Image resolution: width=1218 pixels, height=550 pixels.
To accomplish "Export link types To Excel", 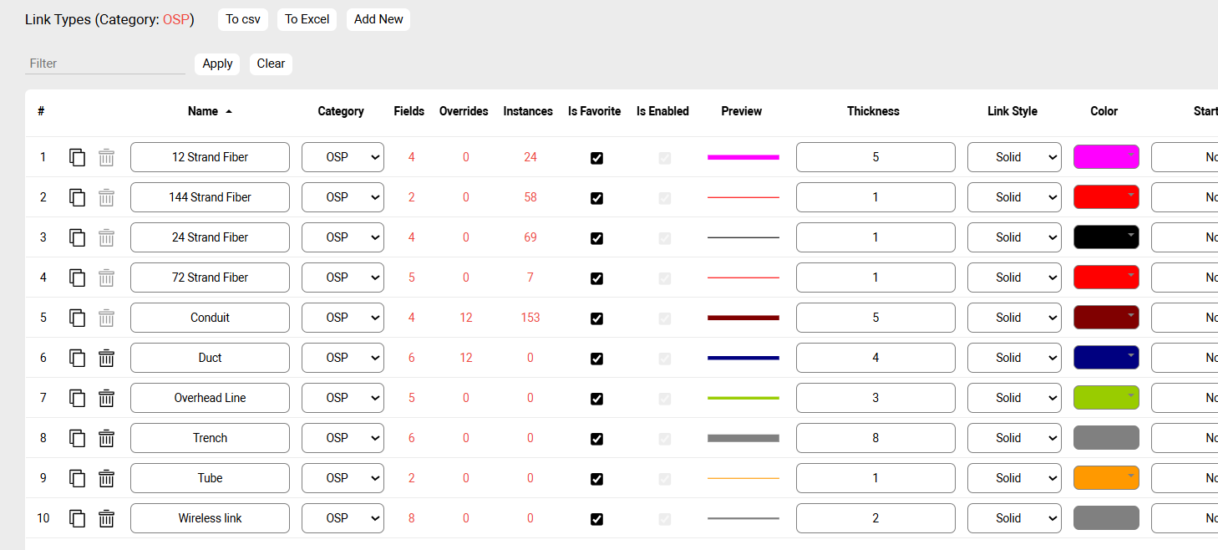I will (307, 19).
